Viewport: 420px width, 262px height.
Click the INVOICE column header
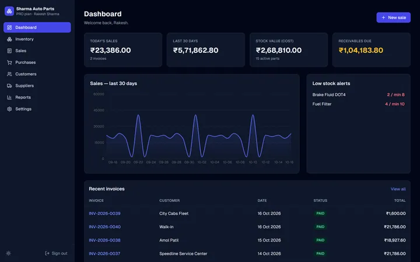96,200
